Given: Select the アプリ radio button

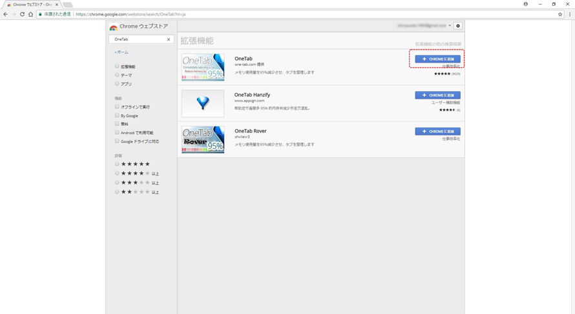Looking at the screenshot, I should tap(117, 83).
